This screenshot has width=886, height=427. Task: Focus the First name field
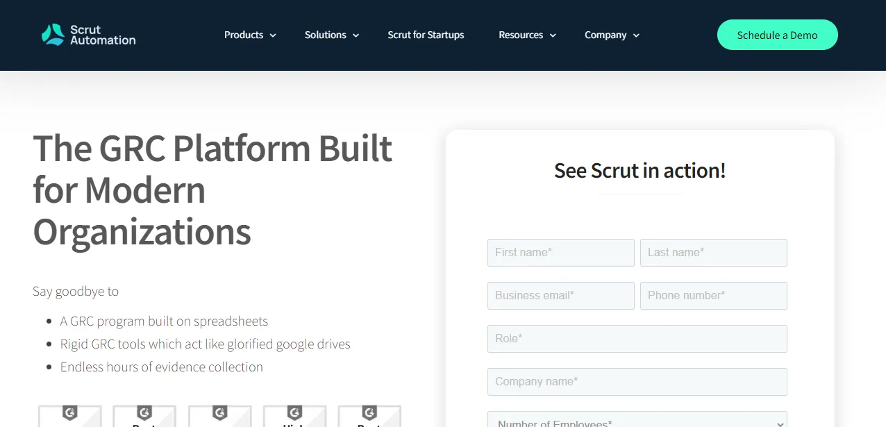[561, 253]
